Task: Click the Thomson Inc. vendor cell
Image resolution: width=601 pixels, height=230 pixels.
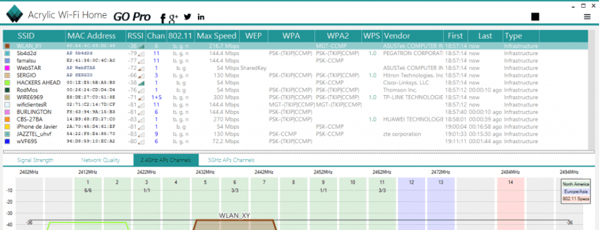Action: 399,90
